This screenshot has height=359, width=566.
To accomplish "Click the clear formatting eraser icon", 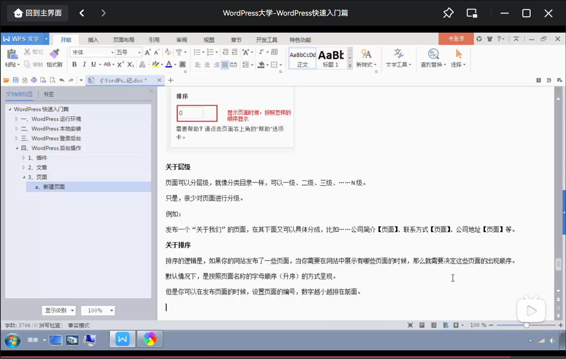I will click(x=168, y=52).
